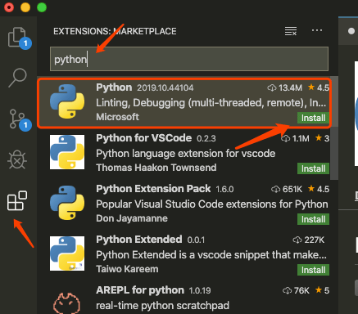Open the Python Extended title
Image resolution: width=358 pixels, height=314 pixels.
coord(139,240)
